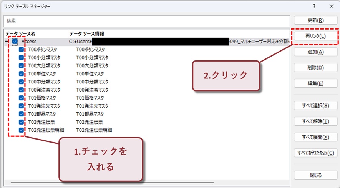Viewport: 340px width, 188px height.
Task: Click the 追加(A) button
Action: click(315, 52)
